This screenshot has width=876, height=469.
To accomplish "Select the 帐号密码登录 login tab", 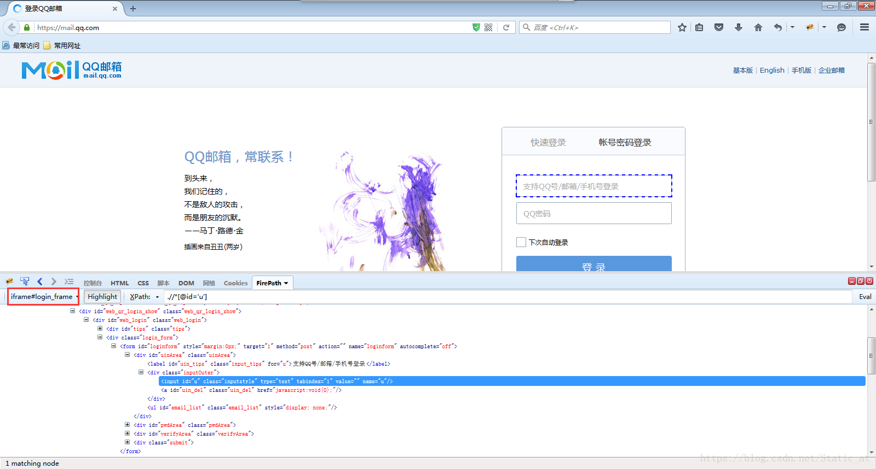I will 625,142.
